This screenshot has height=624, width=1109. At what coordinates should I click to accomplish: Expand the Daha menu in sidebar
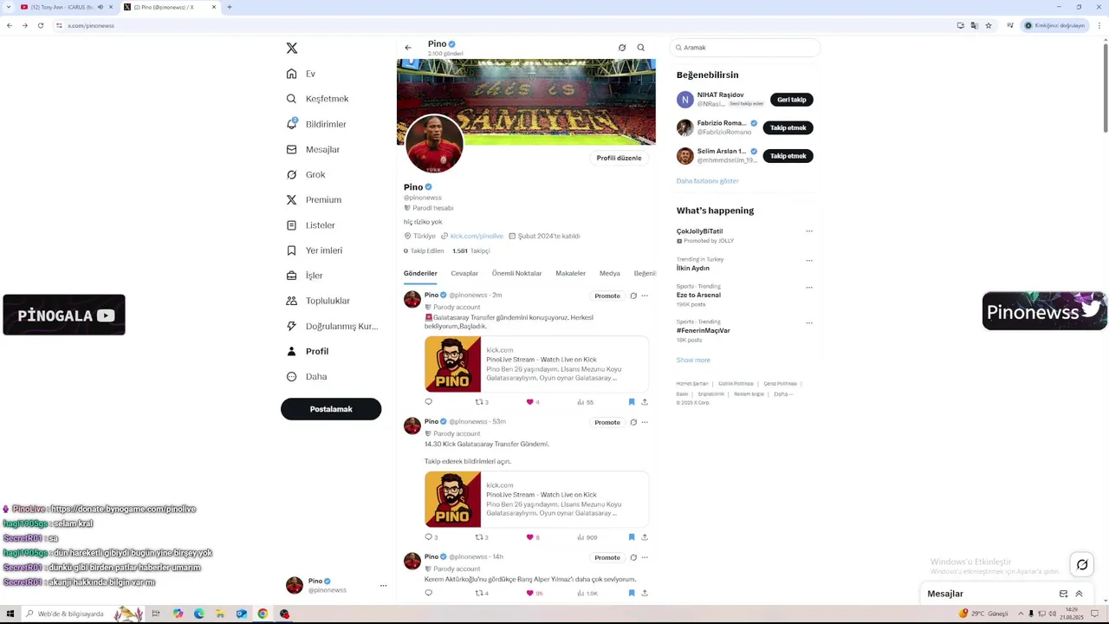(x=307, y=376)
